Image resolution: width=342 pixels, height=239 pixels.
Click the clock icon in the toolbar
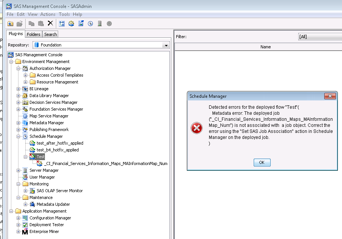point(91,23)
